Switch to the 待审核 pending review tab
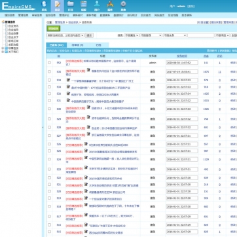The height and width of the screenshot is (237, 237). (77, 45)
